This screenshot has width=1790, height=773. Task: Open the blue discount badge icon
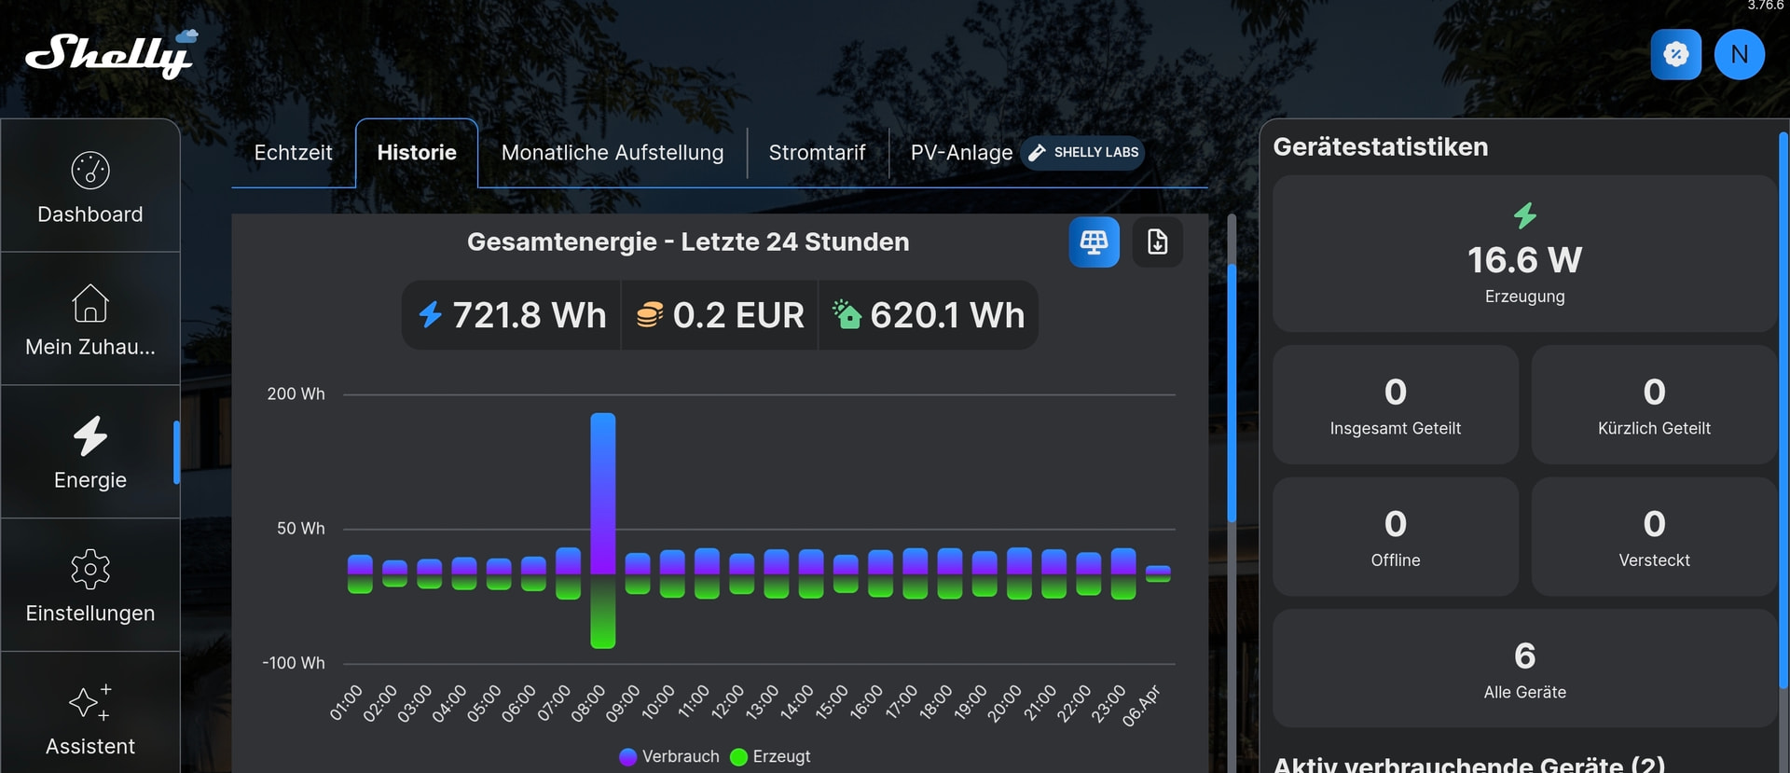coord(1675,54)
